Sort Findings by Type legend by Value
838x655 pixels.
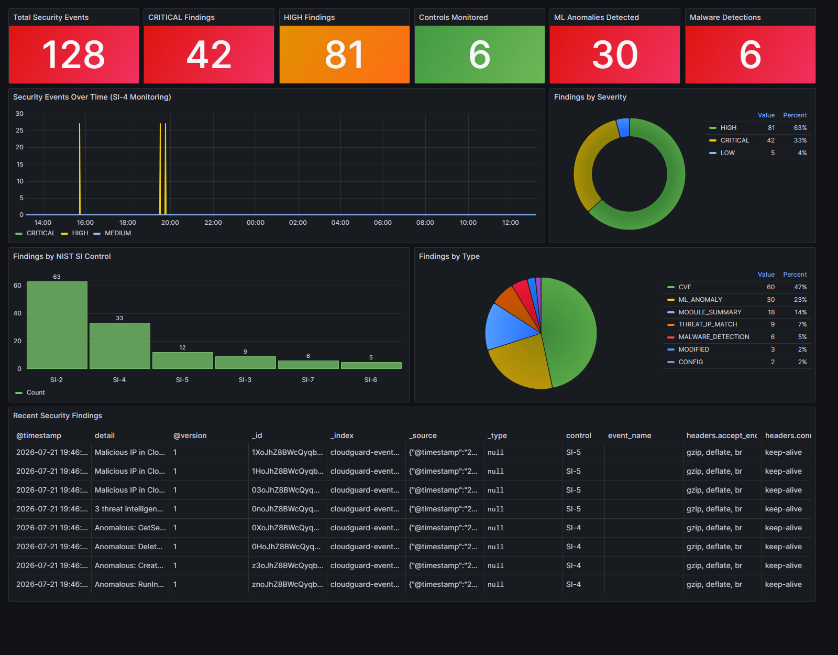(766, 275)
